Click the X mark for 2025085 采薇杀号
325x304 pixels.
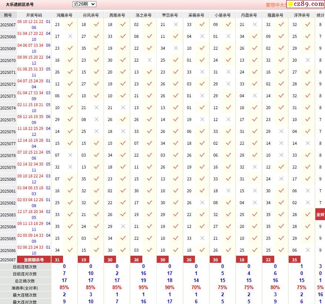tap(202, 238)
